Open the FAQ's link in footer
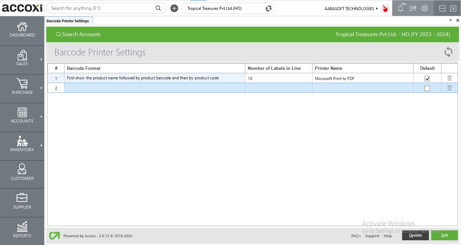461x245 pixels. pos(356,236)
